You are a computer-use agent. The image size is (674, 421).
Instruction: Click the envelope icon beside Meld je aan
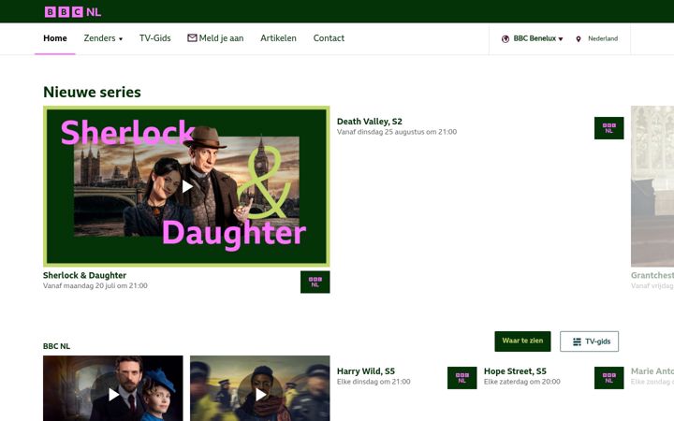(x=192, y=38)
